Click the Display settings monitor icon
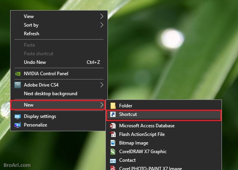The width and height of the screenshot is (238, 170). 18,116
